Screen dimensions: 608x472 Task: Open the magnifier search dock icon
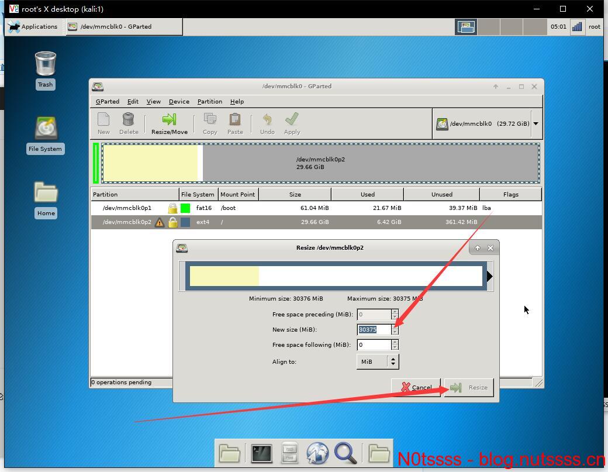(345, 453)
